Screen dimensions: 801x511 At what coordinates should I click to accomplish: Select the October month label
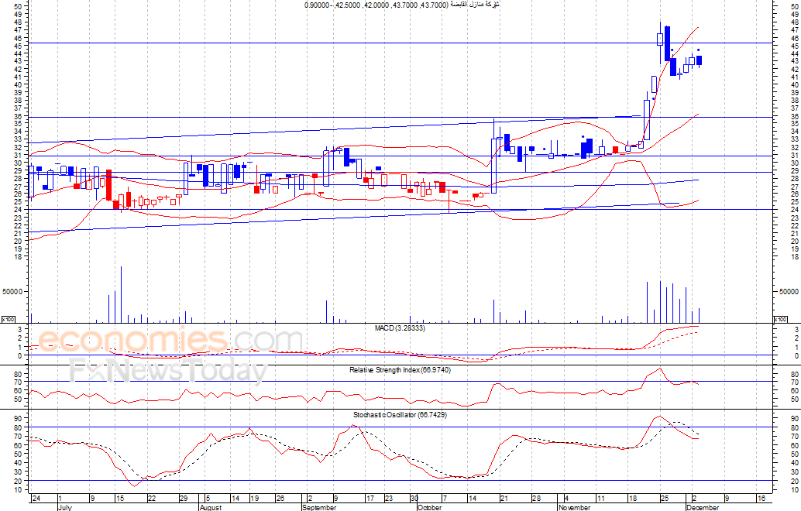click(x=430, y=508)
